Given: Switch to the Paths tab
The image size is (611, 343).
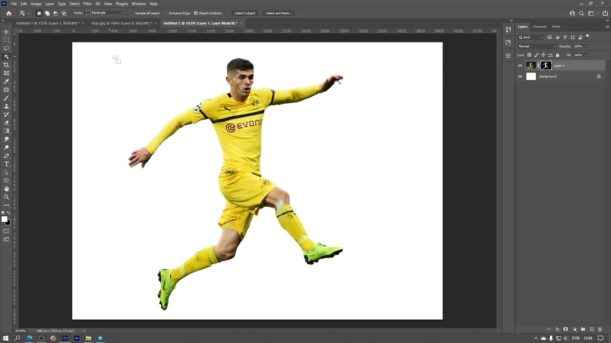Looking at the screenshot, I should [x=556, y=27].
